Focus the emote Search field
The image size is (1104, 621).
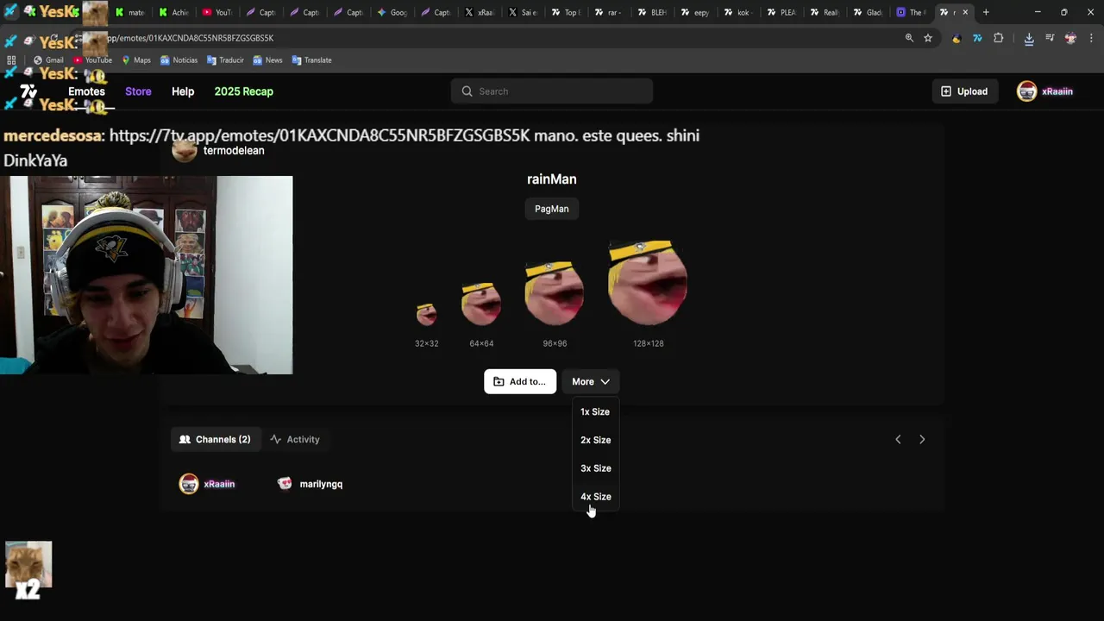[x=552, y=91]
